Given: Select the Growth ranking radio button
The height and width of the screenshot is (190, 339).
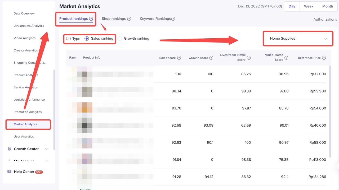Looking at the screenshot, I should [120, 39].
